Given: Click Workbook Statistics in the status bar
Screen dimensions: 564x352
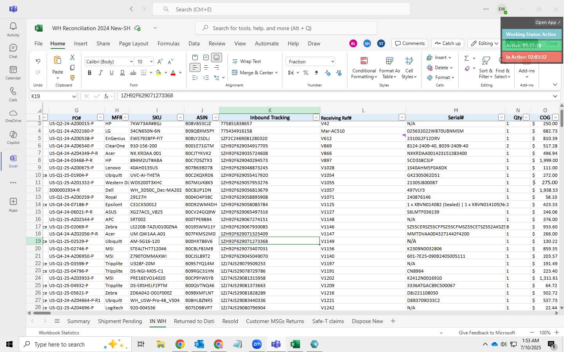Looking at the screenshot, I should coord(59,333).
